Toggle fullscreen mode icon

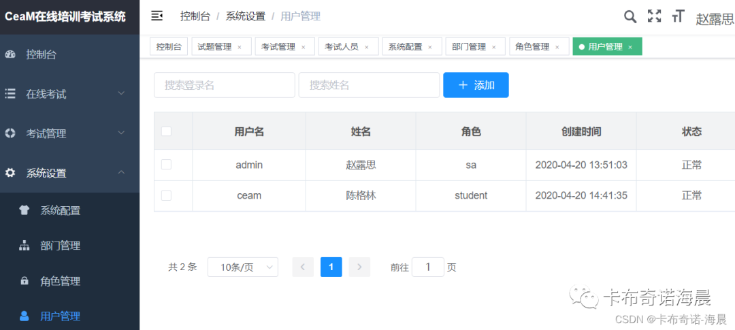(654, 16)
